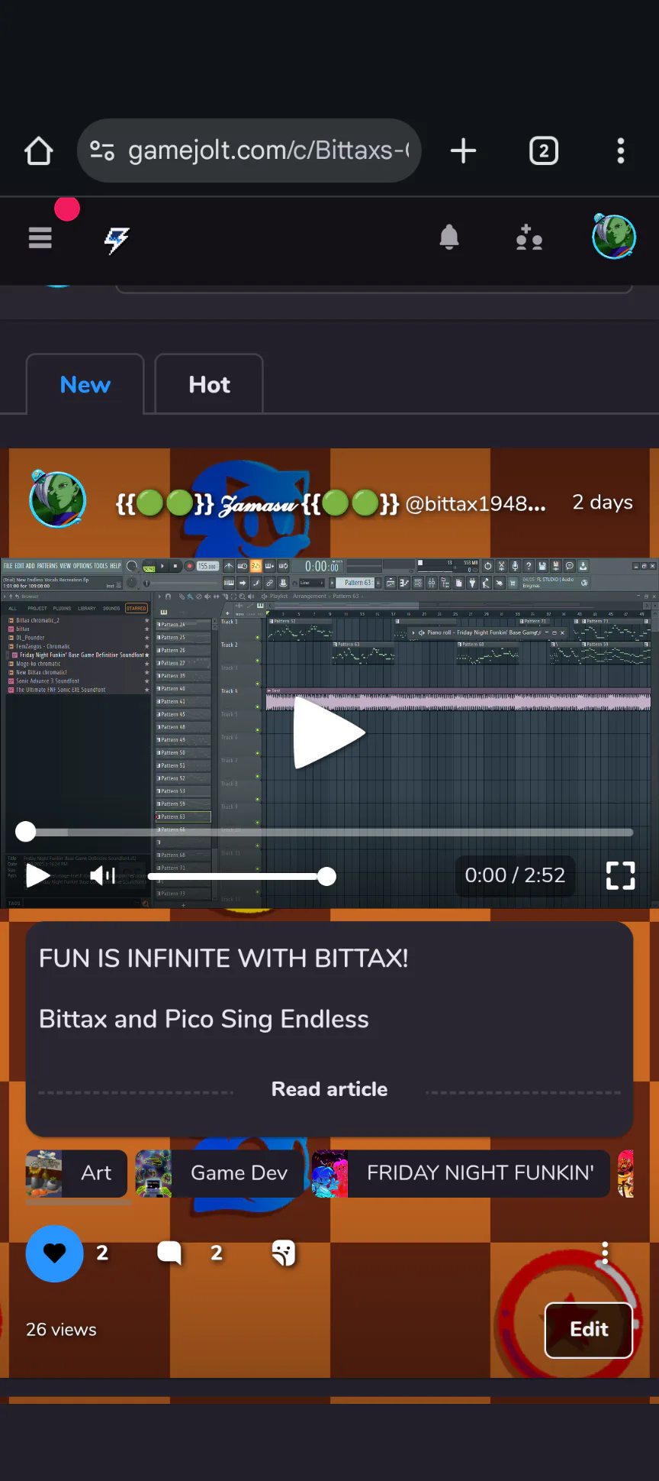The height and width of the screenshot is (1481, 659).
Task: Open the tab switcher showing 2 tabs
Action: click(x=544, y=150)
